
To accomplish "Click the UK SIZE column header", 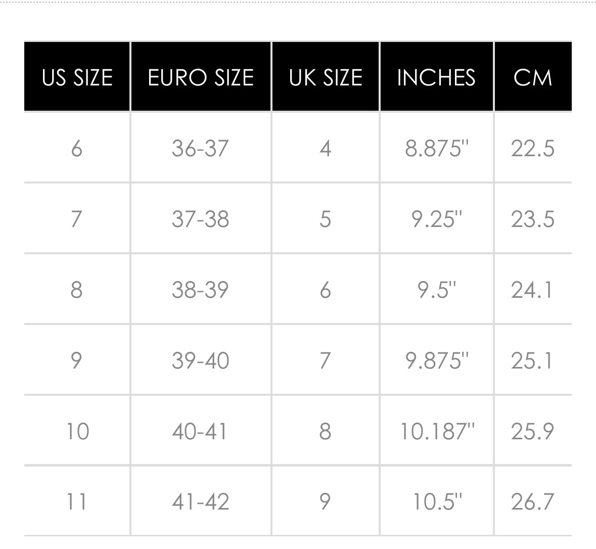I will 326,77.
